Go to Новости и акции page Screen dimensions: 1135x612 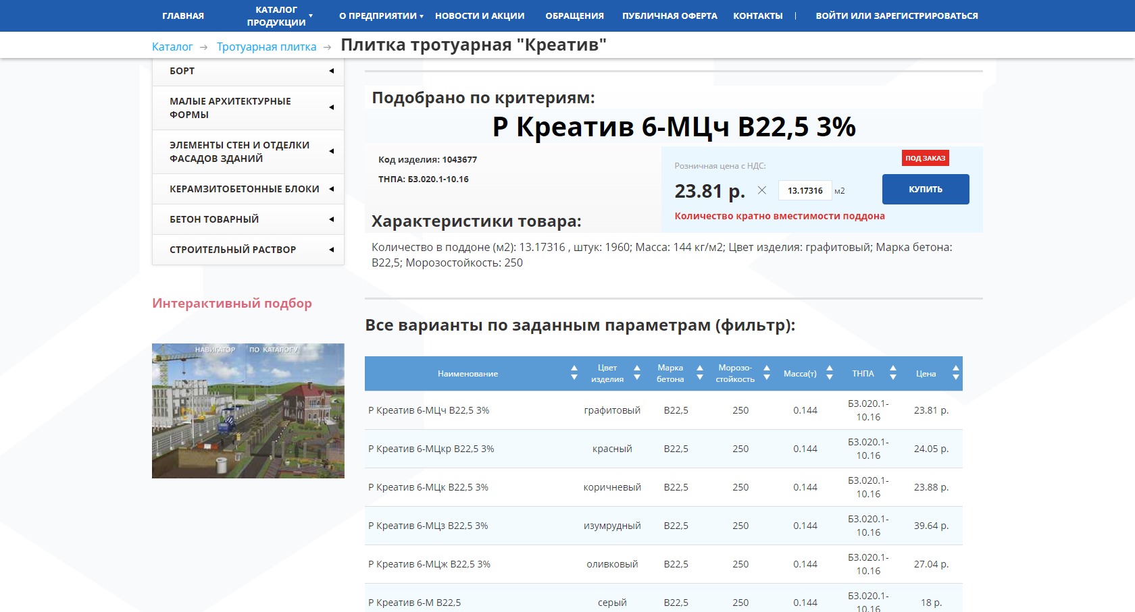[x=480, y=16]
